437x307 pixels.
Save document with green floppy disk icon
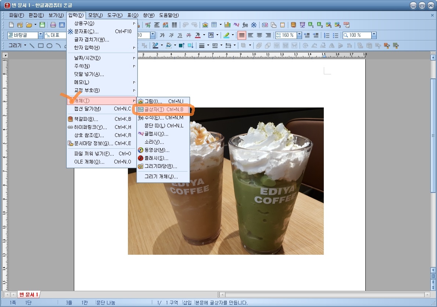[42, 25]
